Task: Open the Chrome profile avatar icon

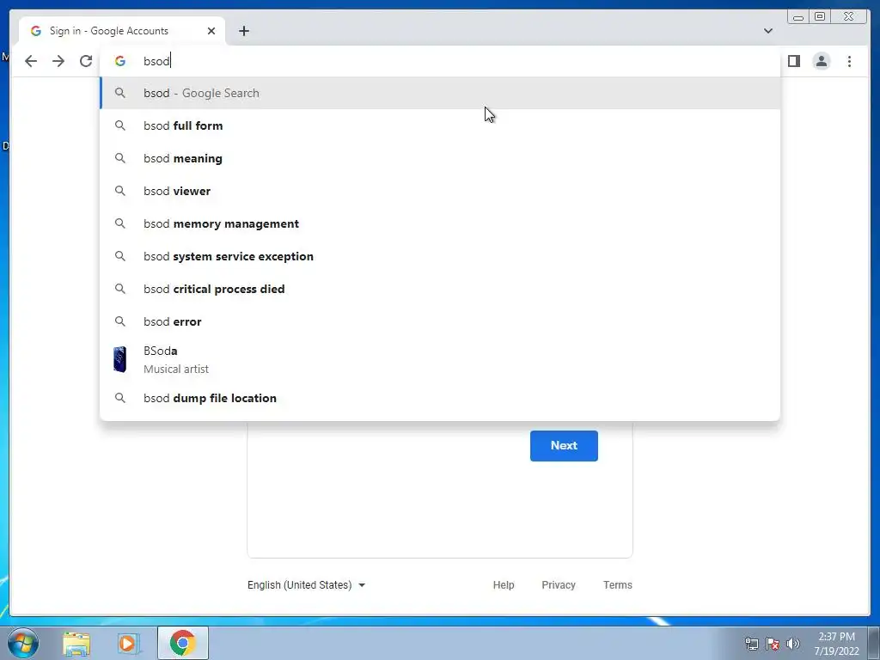Action: [821, 61]
